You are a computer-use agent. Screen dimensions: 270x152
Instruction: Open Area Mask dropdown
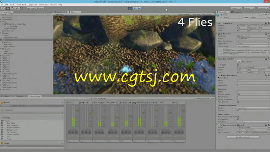coord(253,122)
